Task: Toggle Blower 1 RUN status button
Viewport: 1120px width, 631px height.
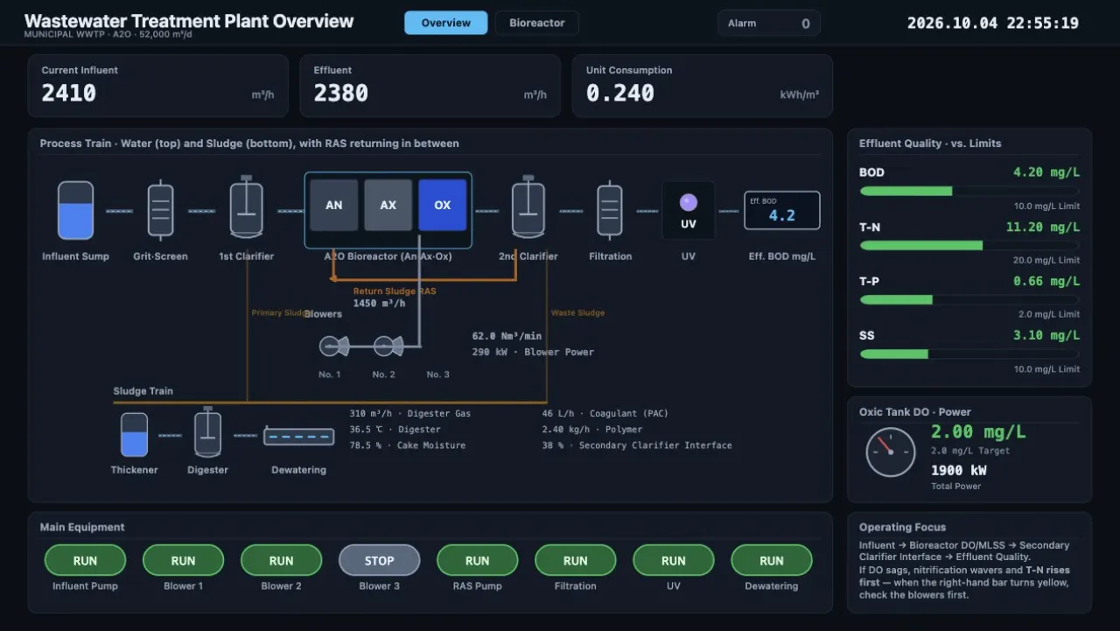Action: (x=183, y=560)
